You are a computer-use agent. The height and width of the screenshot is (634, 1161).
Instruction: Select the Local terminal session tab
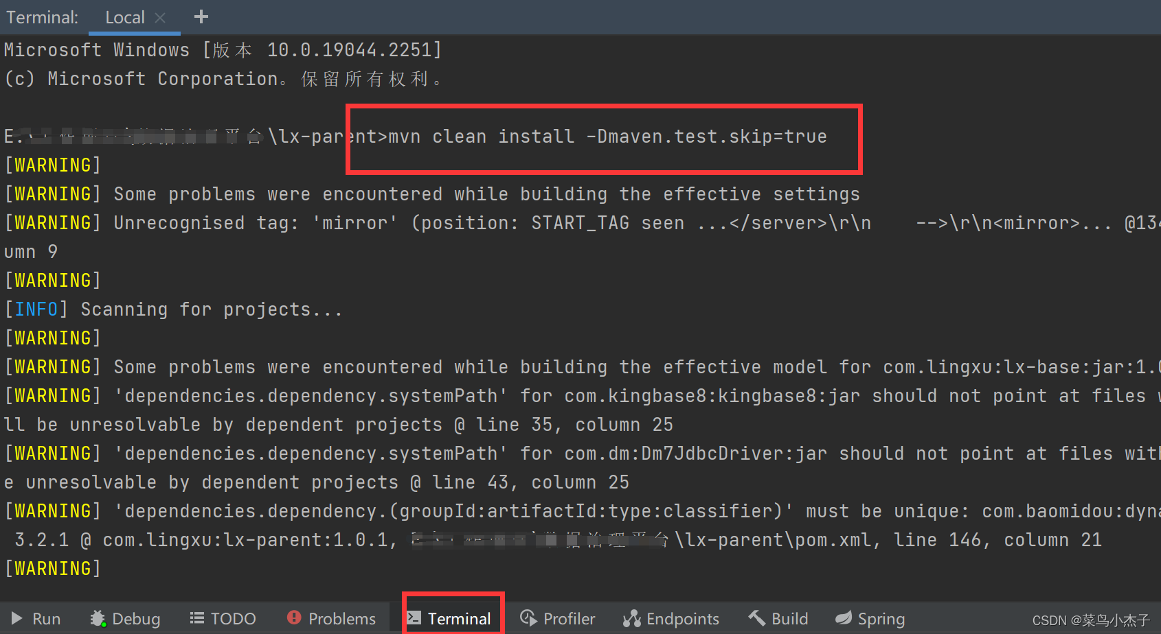tap(125, 18)
